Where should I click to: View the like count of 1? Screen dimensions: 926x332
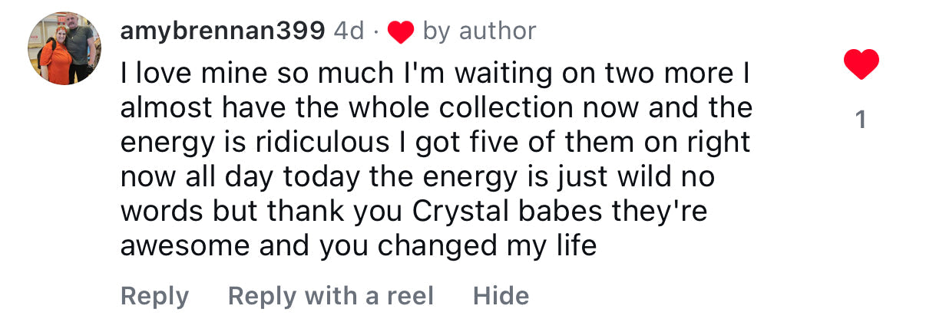[861, 120]
